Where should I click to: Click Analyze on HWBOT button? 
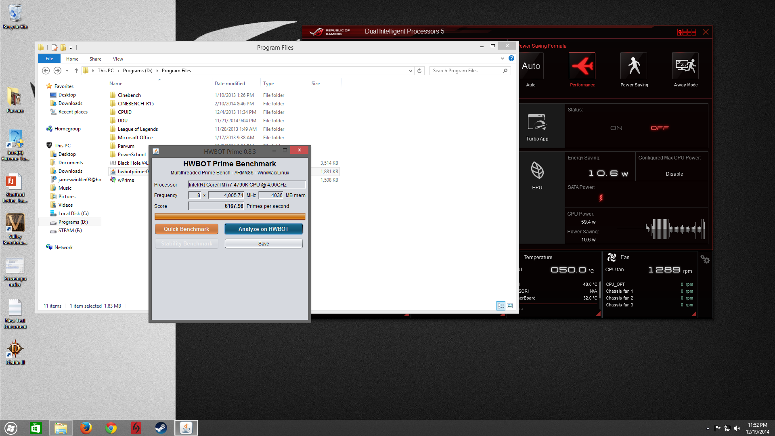pos(264,229)
